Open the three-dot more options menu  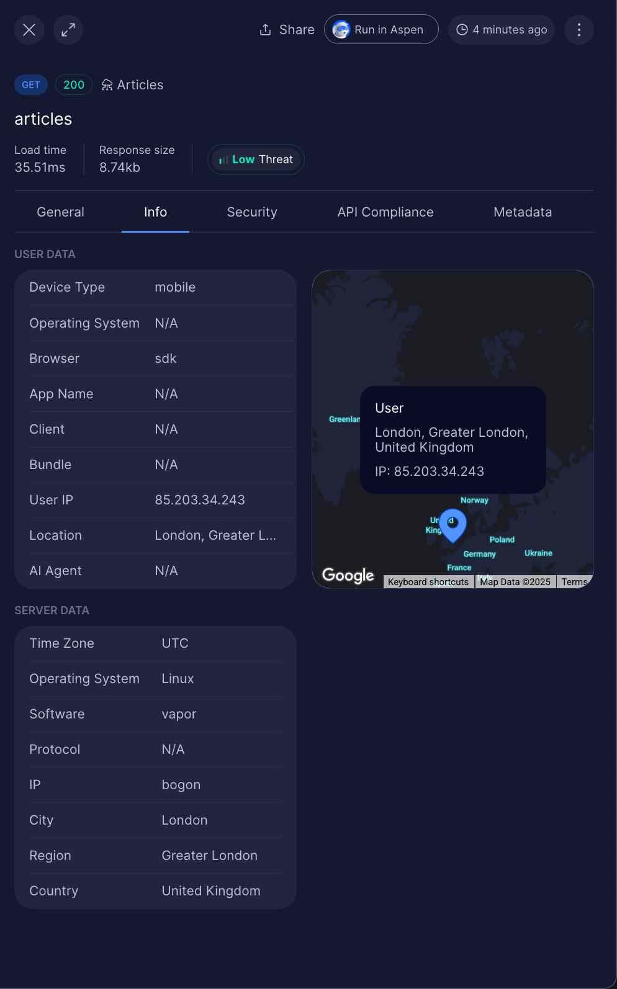pyautogui.click(x=579, y=30)
